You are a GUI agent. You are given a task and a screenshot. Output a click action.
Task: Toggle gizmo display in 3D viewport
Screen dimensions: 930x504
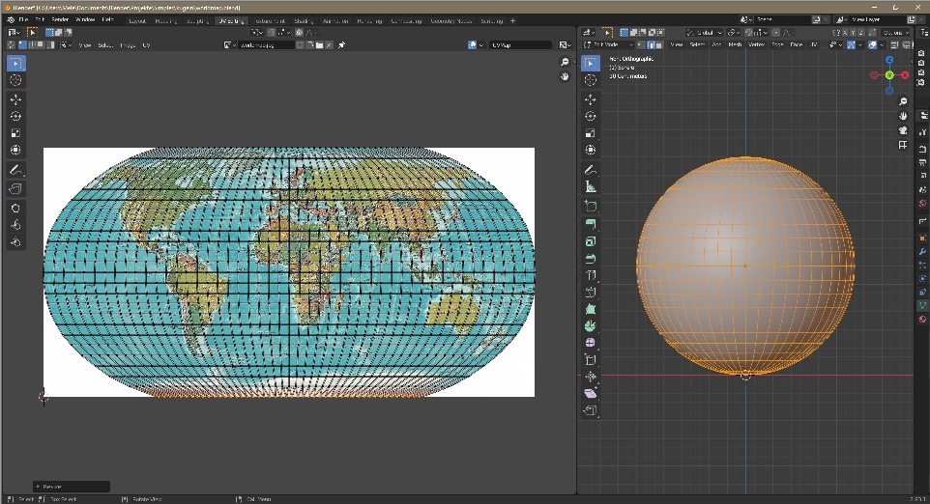[x=851, y=45]
